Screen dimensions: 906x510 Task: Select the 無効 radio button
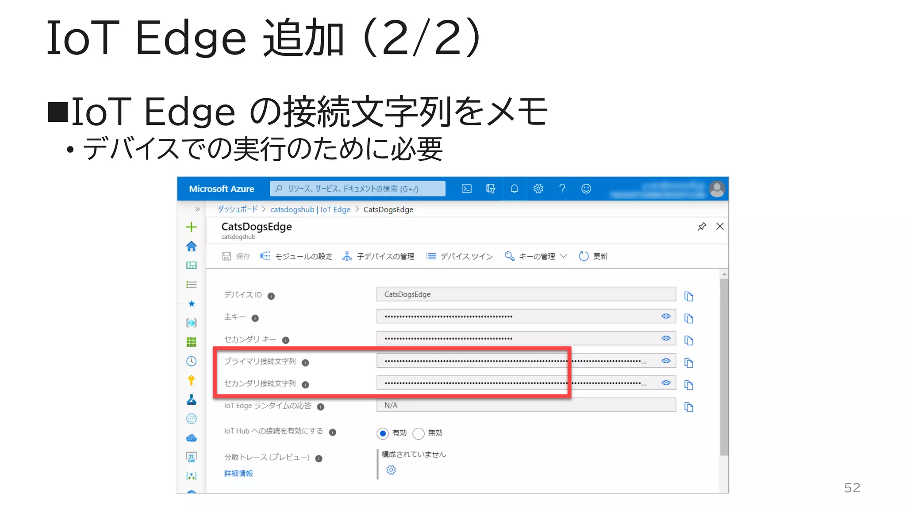click(x=418, y=433)
